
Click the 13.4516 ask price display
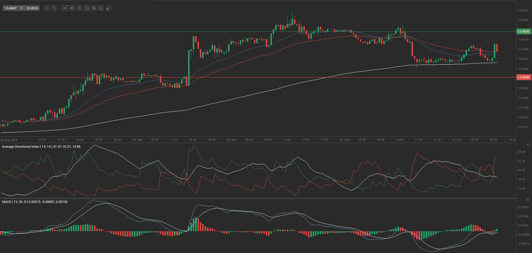pyautogui.click(x=32, y=8)
